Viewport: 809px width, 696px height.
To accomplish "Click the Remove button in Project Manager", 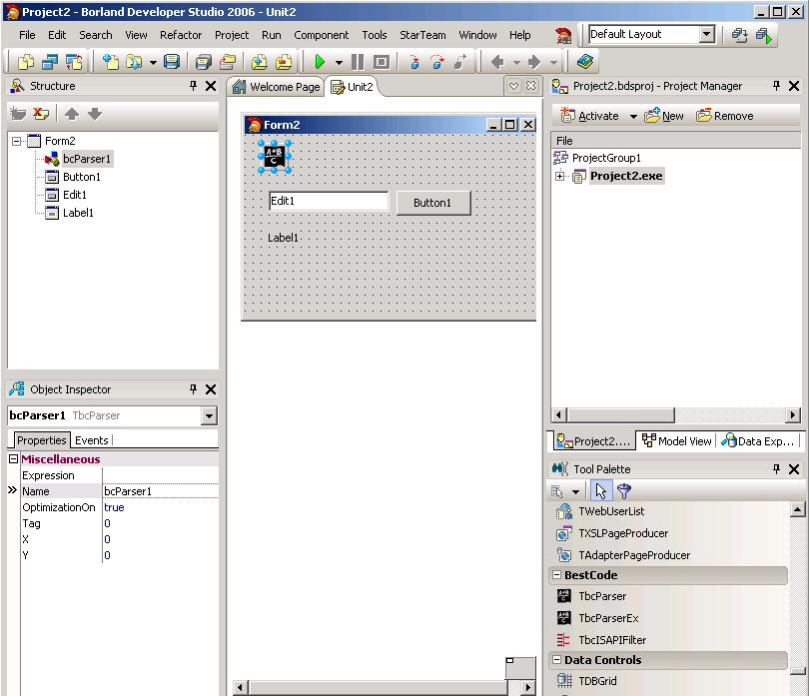I will (x=725, y=116).
